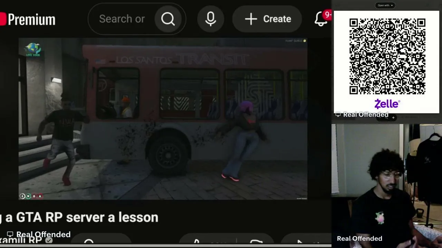Click the webcam feed labeled Real Offended

click(x=387, y=186)
